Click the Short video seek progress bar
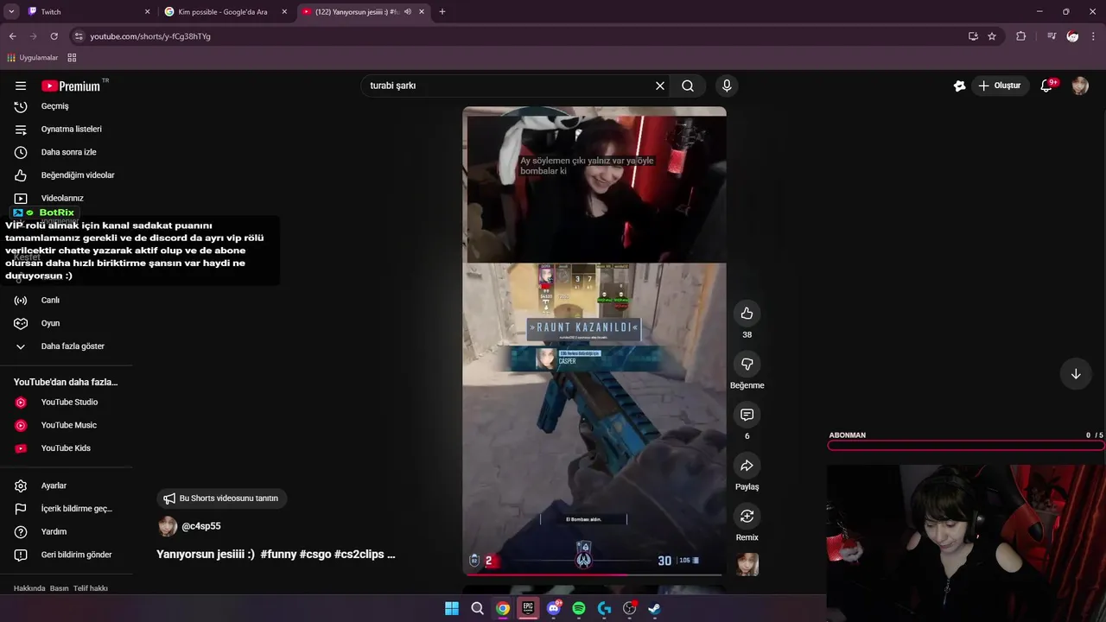Screen dimensions: 1106x622 click(594, 574)
